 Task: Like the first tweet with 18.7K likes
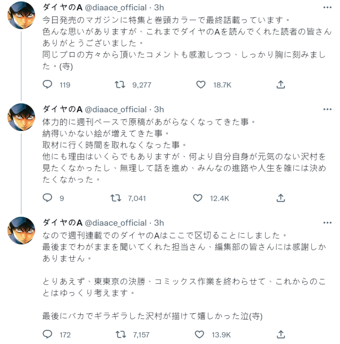[201, 84]
